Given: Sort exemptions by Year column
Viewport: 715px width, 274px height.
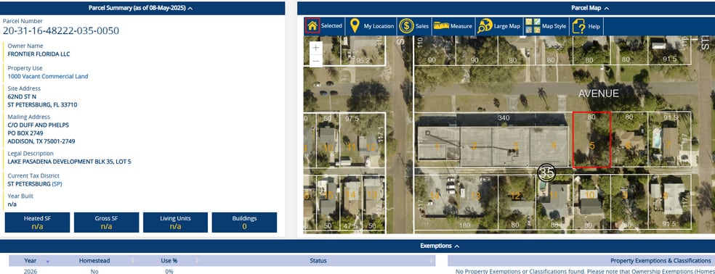Looking at the screenshot, I should coord(31,261).
